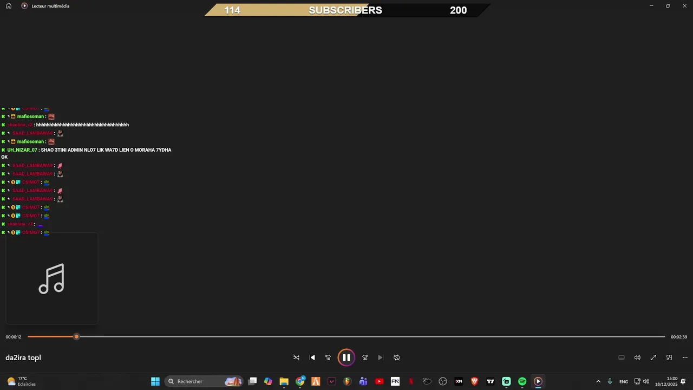693x390 pixels.
Task: Click the hhhhhhh laughing chat message
Action: 82,125
